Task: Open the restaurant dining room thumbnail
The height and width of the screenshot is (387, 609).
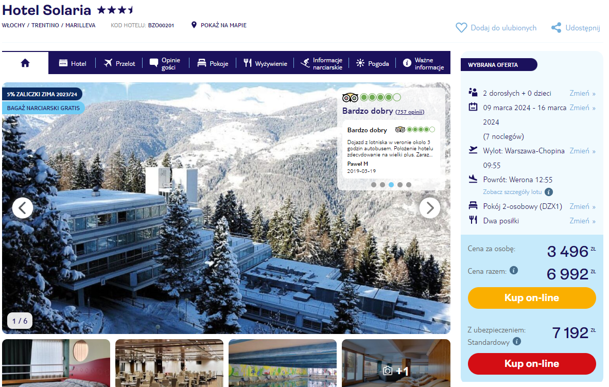Action: 169,363
